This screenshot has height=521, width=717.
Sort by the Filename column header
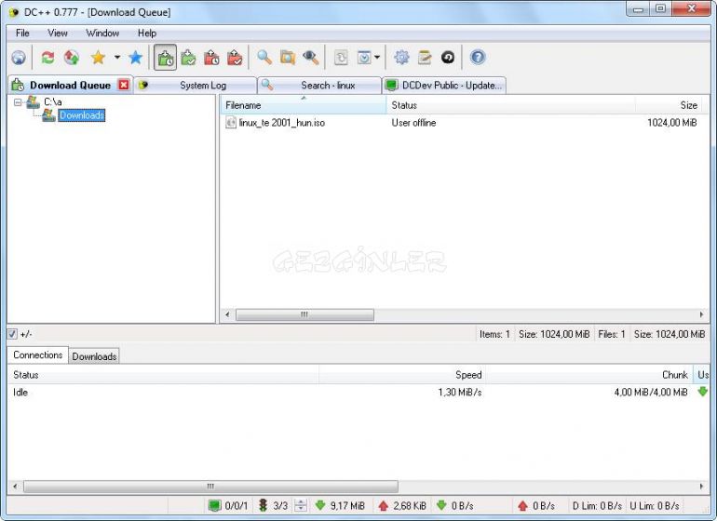tap(304, 105)
